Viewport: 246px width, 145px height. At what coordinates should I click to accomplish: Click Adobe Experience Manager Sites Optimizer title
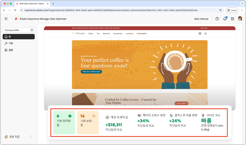(x=43, y=19)
